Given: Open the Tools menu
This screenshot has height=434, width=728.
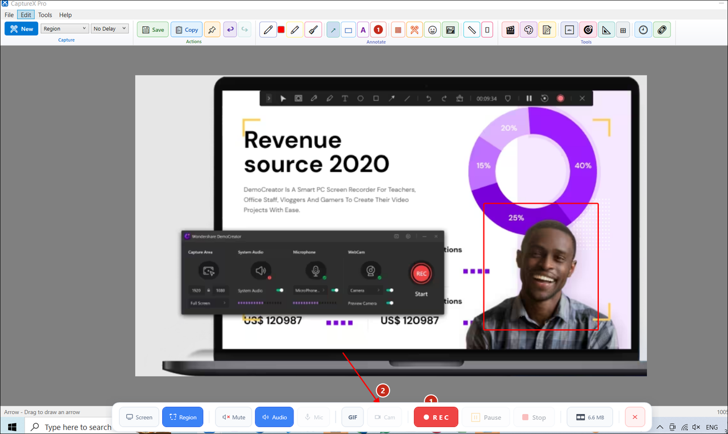Looking at the screenshot, I should (x=45, y=15).
